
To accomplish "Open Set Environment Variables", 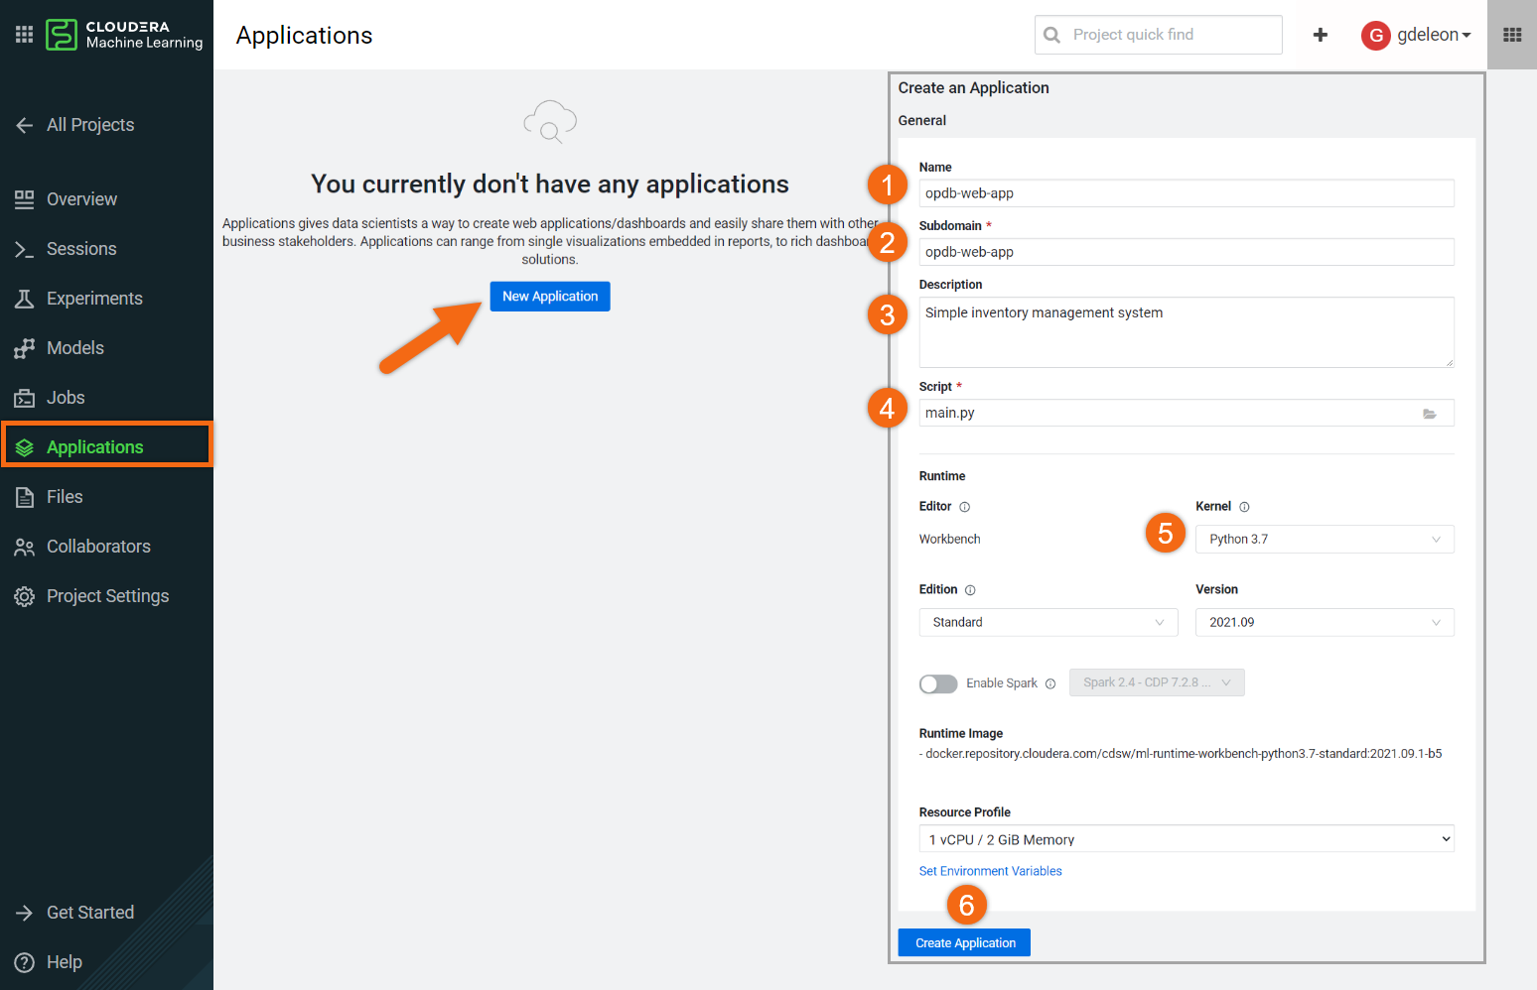I will pyautogui.click(x=990, y=870).
